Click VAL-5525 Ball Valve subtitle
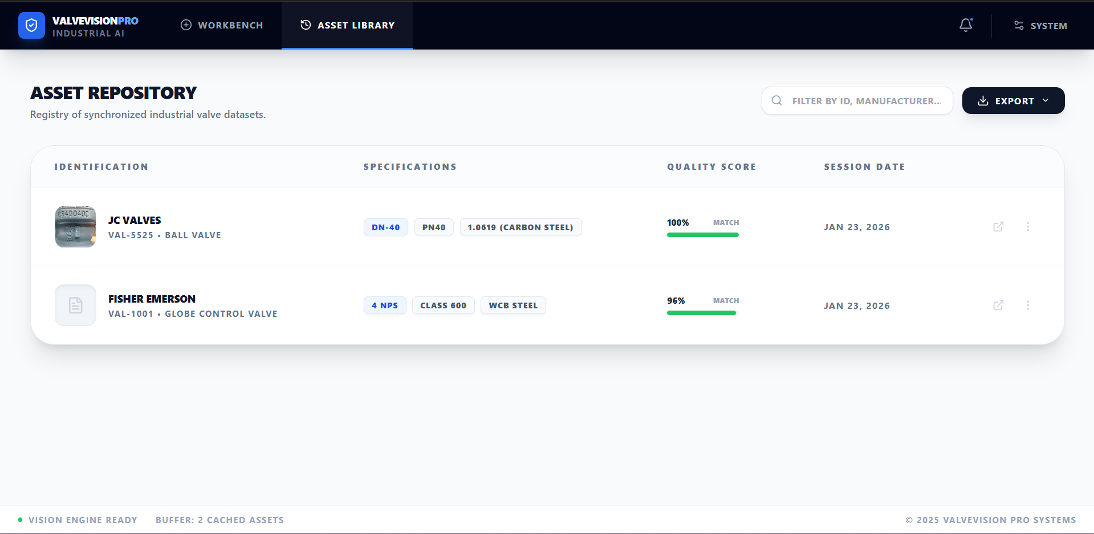The image size is (1094, 534). [165, 235]
